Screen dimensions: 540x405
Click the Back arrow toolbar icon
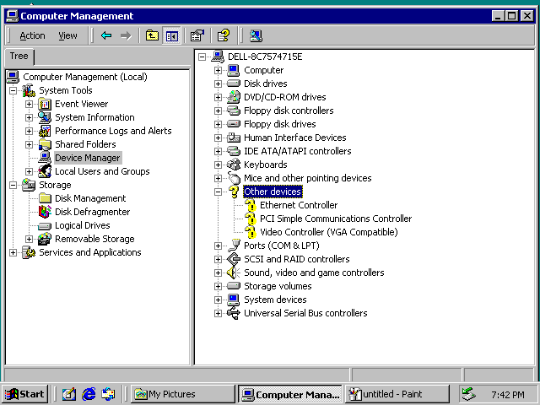pos(106,35)
